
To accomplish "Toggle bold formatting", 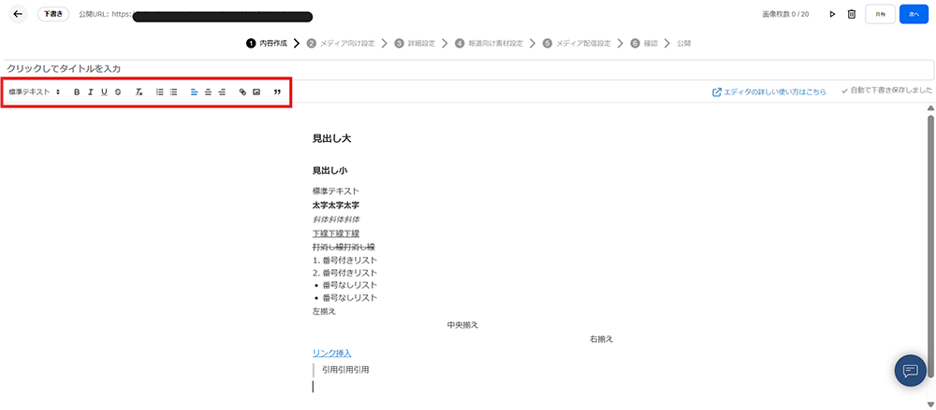I will 77,92.
